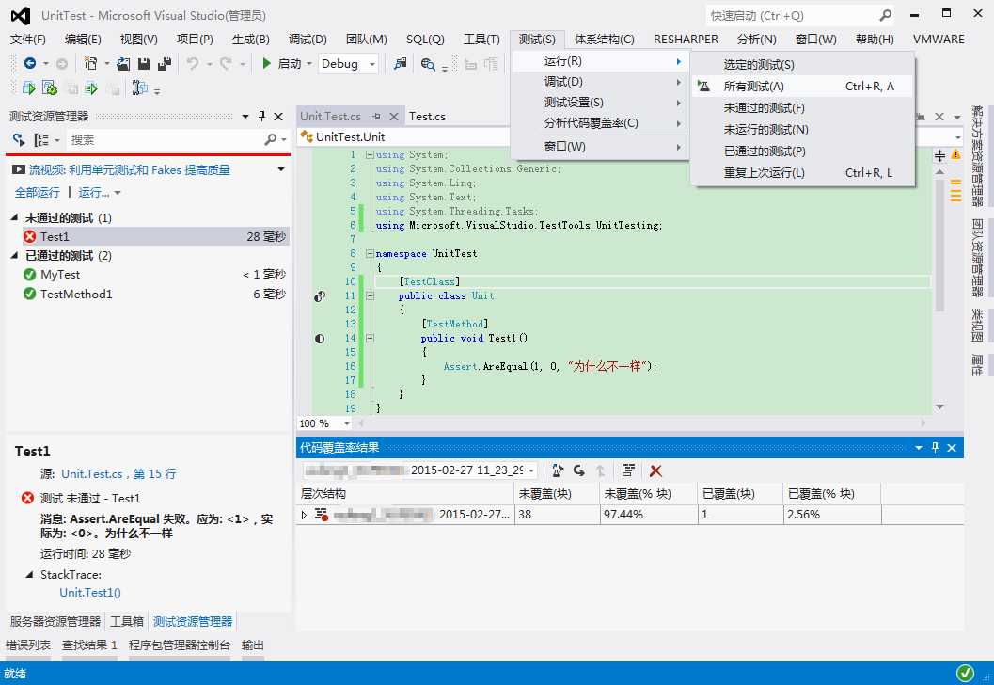Select the failed Test1 row
Image resolution: width=994 pixels, height=685 pixels.
[154, 236]
